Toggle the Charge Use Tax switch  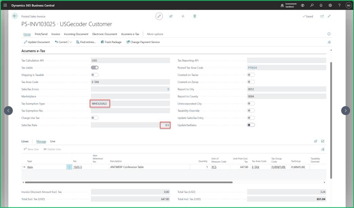pos(95,118)
